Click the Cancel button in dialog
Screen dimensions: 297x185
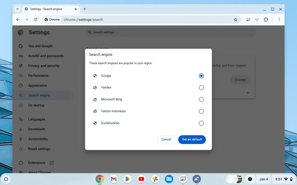tap(166, 139)
